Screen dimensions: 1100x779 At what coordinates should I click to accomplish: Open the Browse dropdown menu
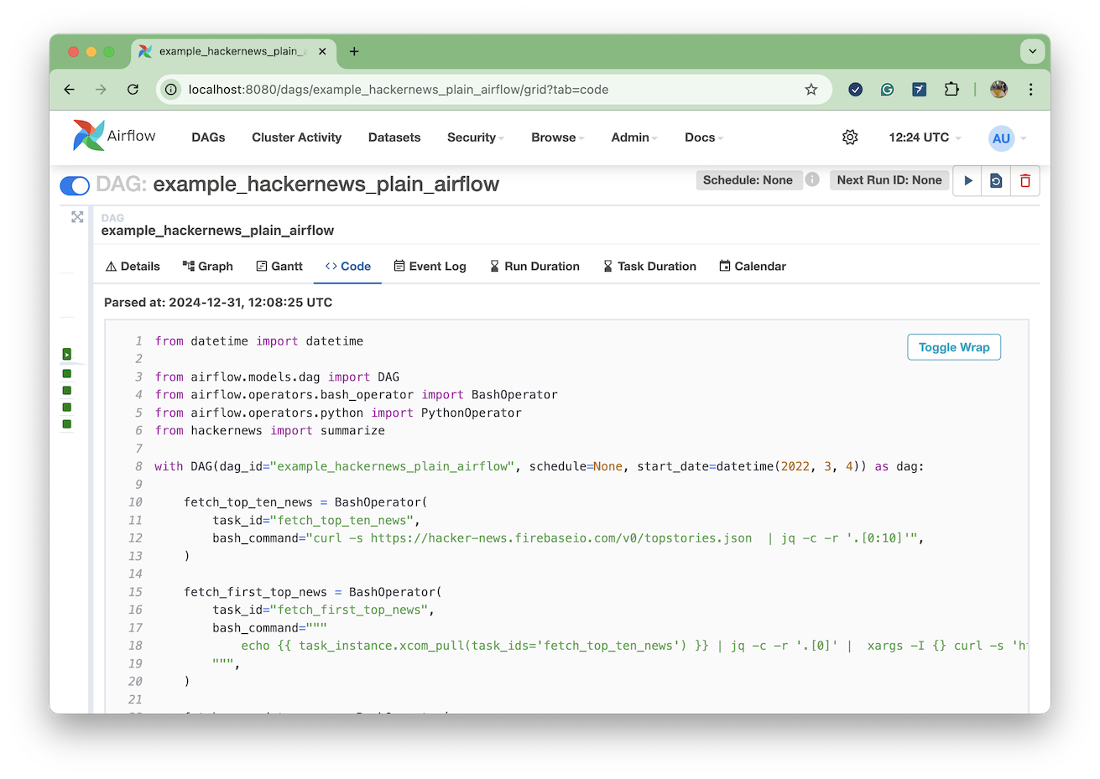(557, 138)
